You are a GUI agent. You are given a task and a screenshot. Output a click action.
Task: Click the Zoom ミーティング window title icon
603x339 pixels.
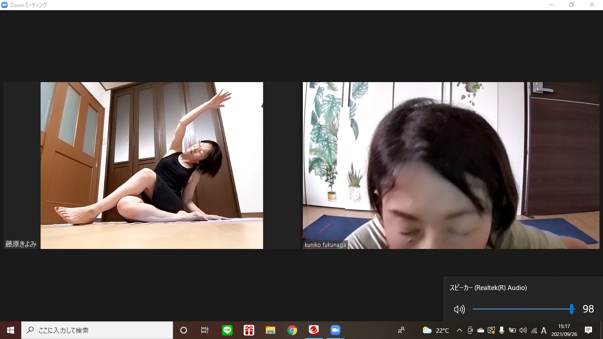[5, 5]
